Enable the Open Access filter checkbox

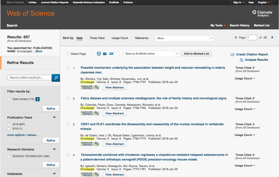8,99
